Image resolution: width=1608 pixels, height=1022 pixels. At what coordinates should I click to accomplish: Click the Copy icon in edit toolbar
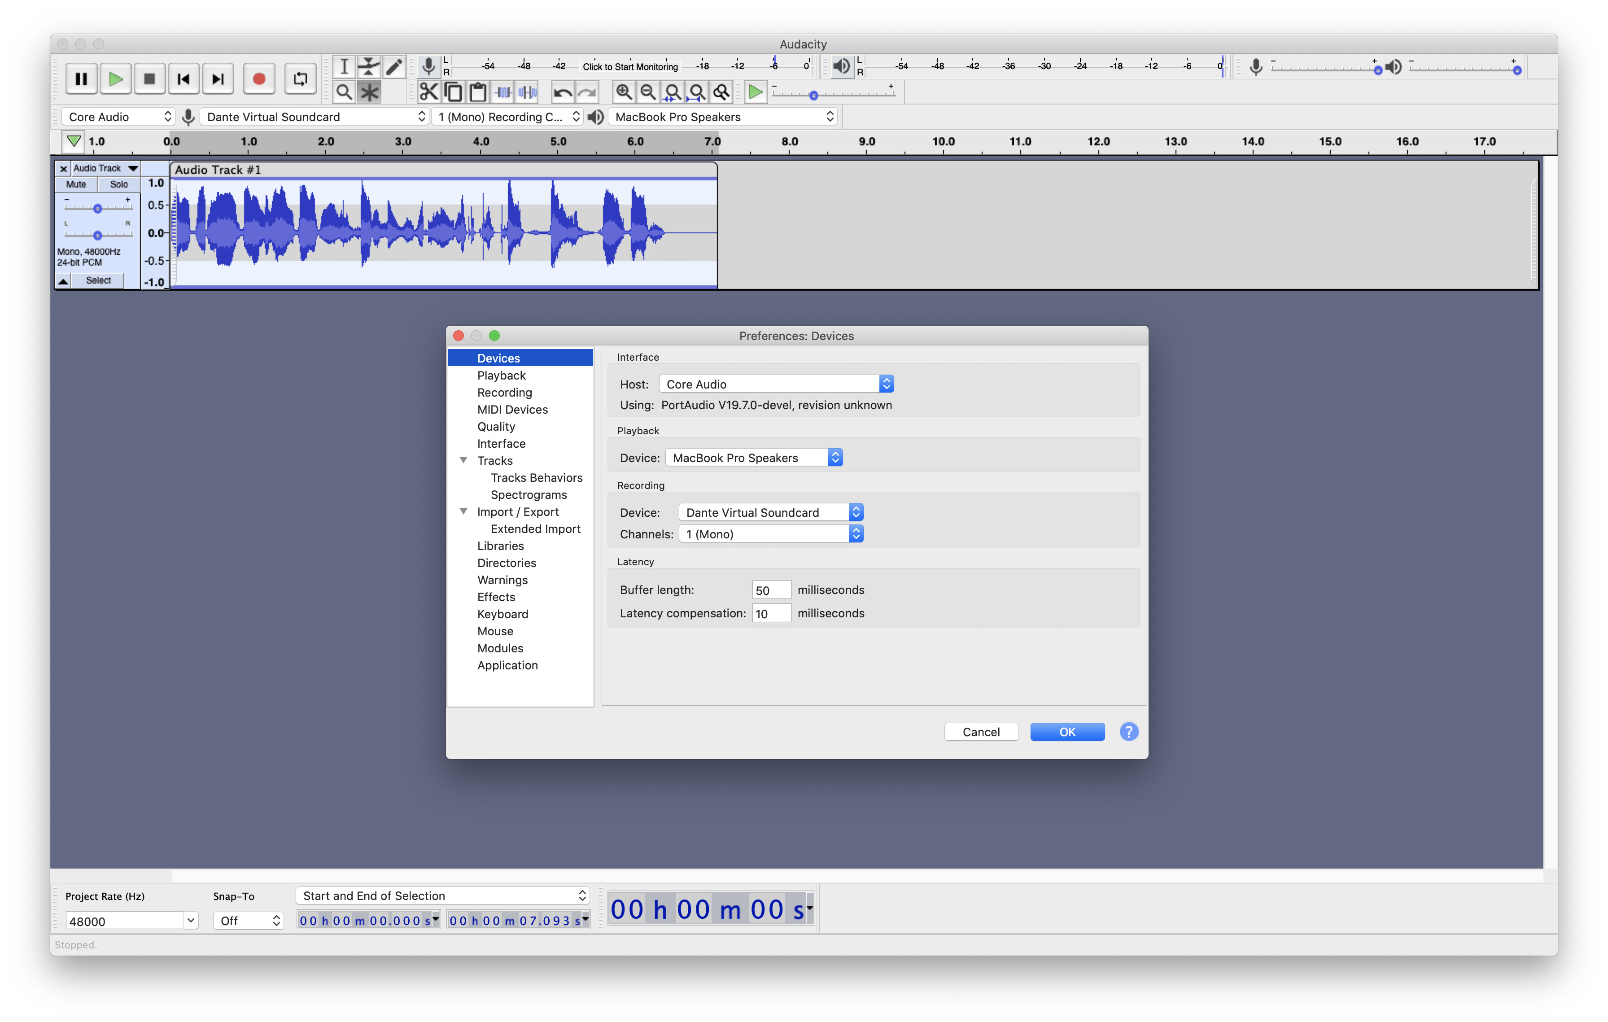[x=454, y=92]
